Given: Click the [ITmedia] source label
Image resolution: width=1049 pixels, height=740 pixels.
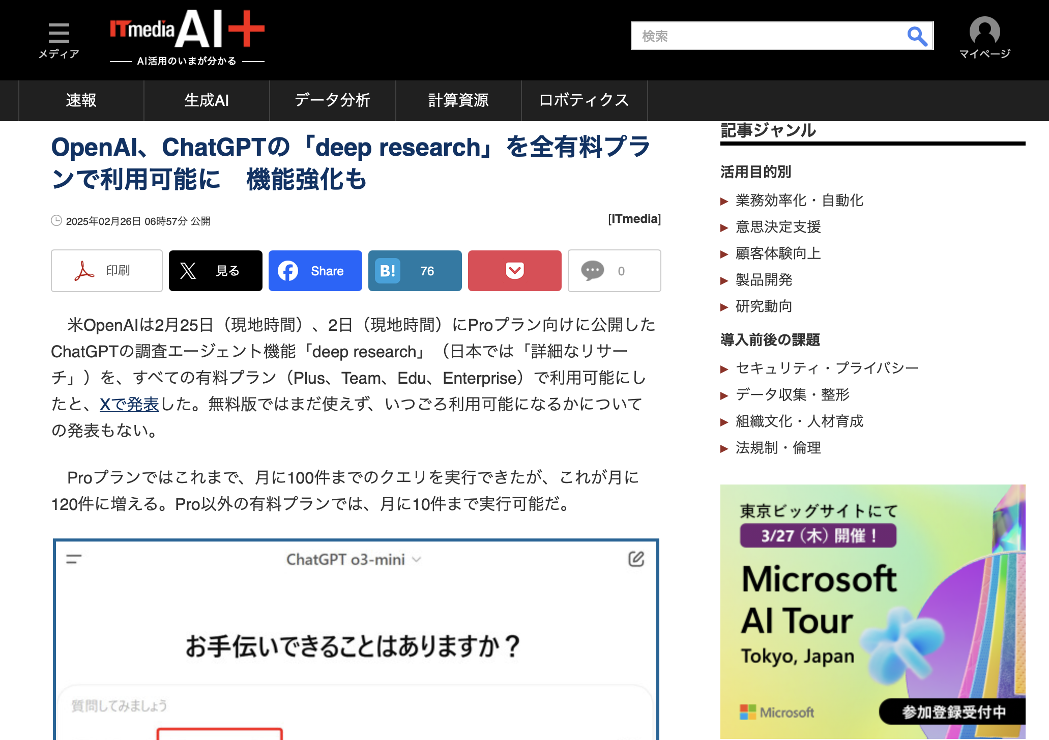Looking at the screenshot, I should tap(634, 219).
